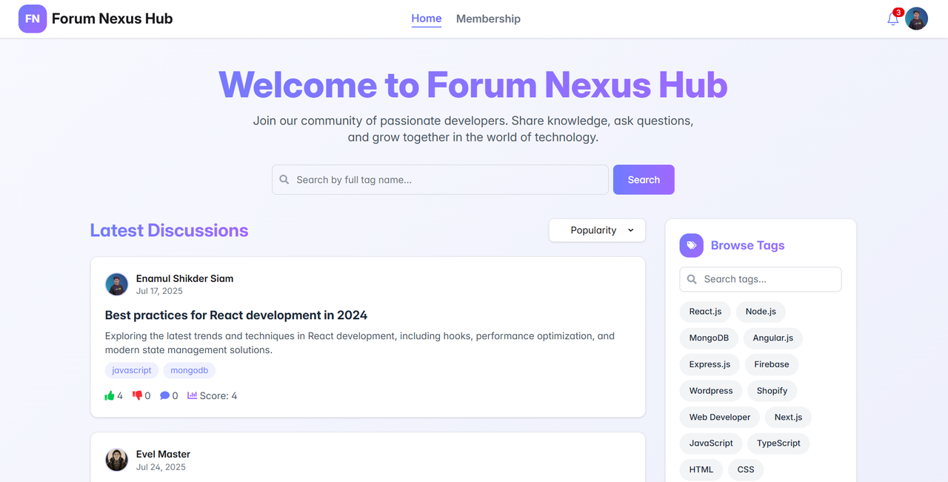Select the JavaScript browse tag

(x=711, y=443)
